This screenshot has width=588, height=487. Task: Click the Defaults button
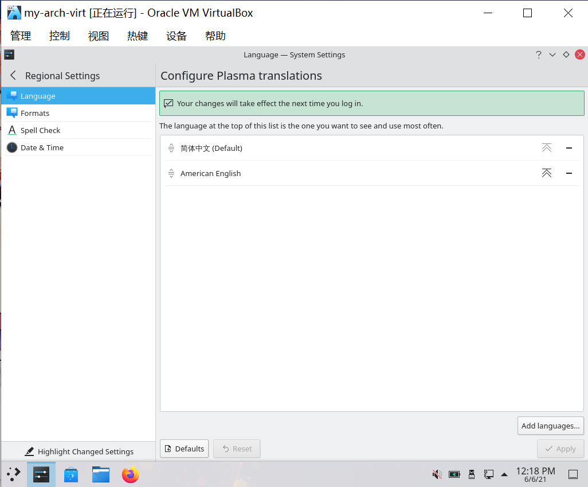point(184,449)
